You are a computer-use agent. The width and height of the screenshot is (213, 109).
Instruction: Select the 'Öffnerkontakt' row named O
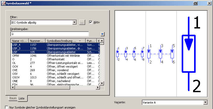click(x=55, y=59)
